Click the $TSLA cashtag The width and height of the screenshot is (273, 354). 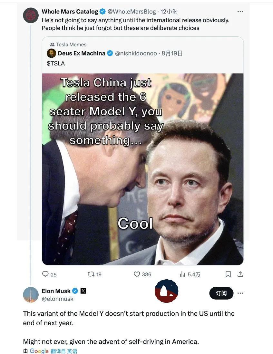click(x=56, y=63)
